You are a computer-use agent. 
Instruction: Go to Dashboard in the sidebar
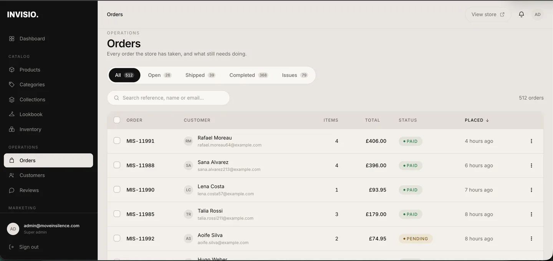(48, 39)
